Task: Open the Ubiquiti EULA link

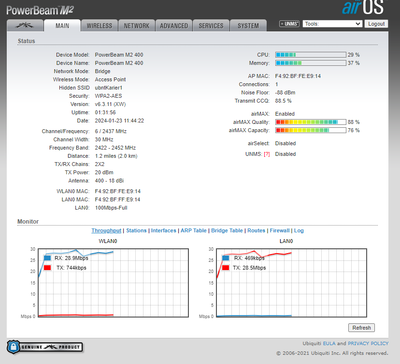Action: 329,343
